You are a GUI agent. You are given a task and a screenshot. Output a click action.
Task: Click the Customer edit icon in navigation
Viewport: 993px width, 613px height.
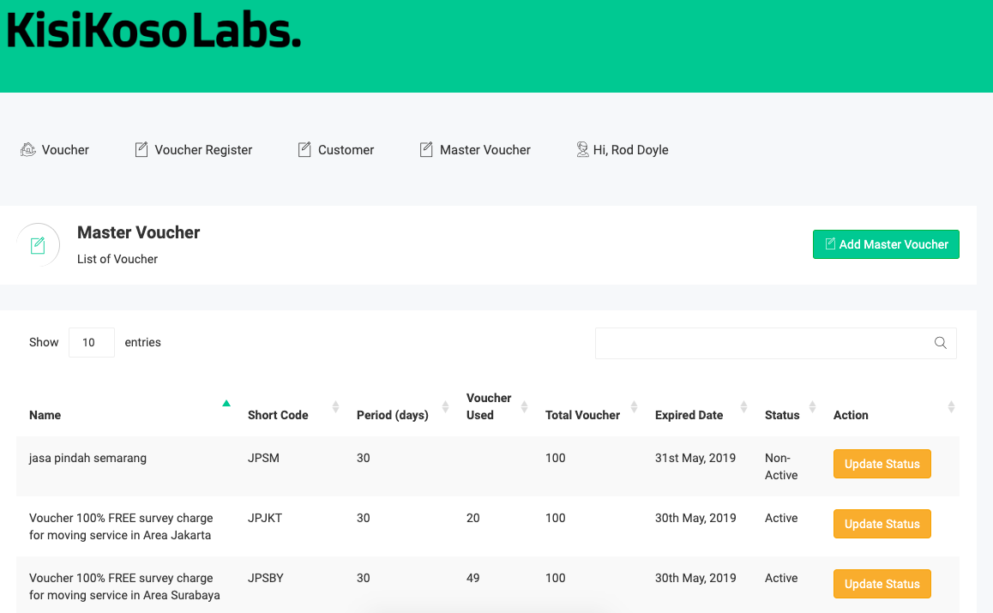point(304,149)
